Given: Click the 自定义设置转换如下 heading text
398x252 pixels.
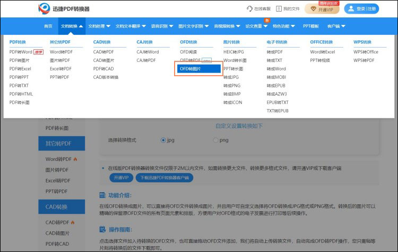Looking at the screenshot, I should click(239, 126).
